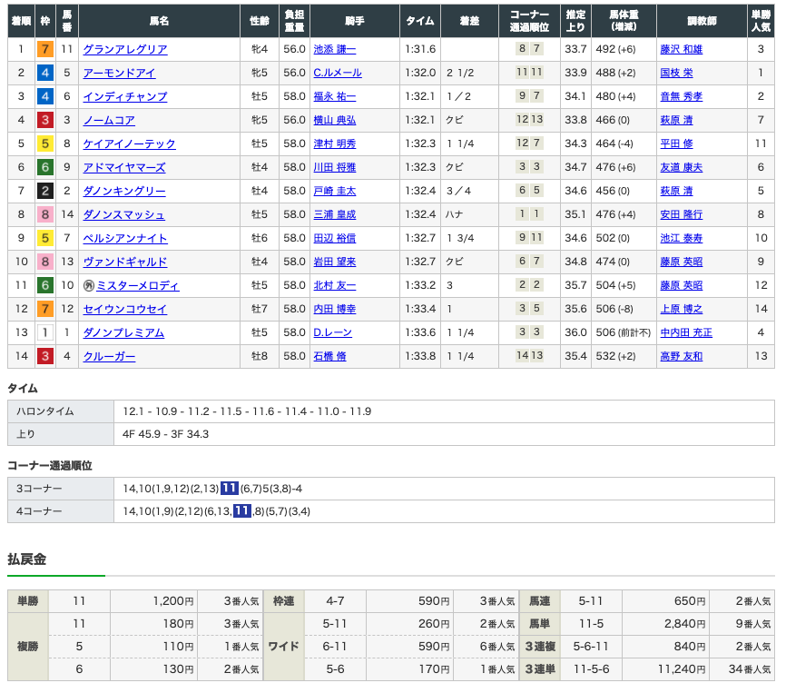Viewport: 786px width, 683px height.
Task: Open trainer 平田 修 profile
Action: pos(677,144)
